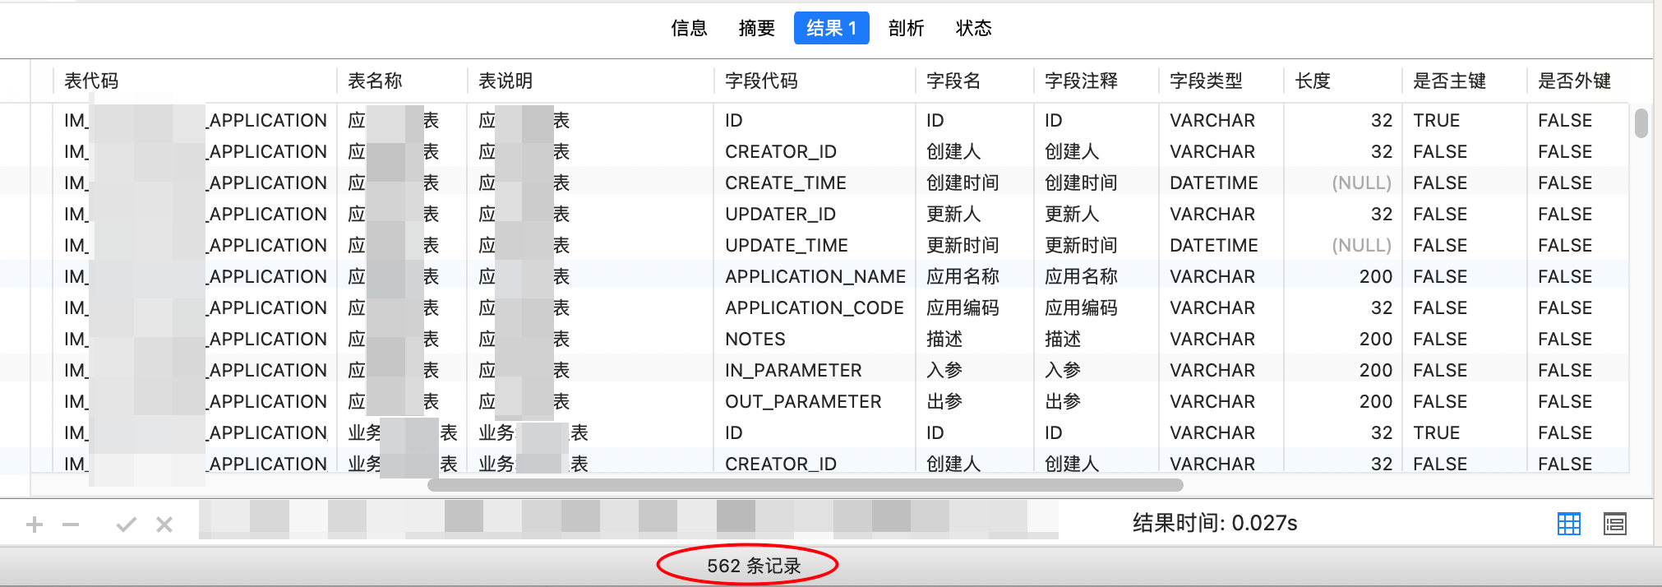This screenshot has height=587, width=1662.
Task: Click the horizontal scrollbar below the table
Action: click(805, 485)
